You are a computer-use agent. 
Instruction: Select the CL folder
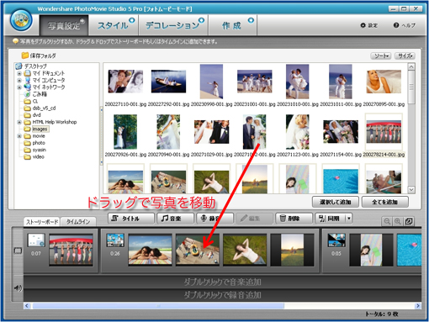(x=35, y=101)
